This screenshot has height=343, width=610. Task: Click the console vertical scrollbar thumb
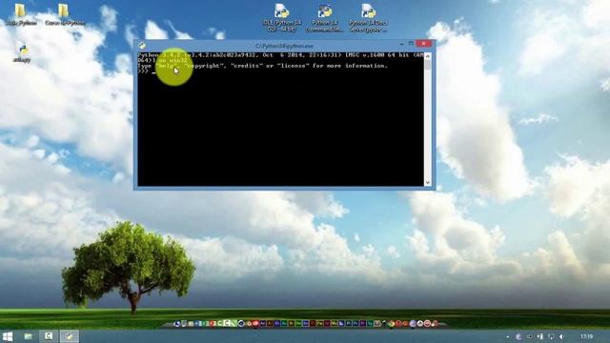pyautogui.click(x=428, y=66)
